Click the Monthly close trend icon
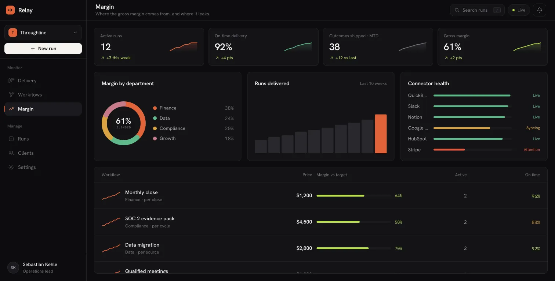This screenshot has height=281, width=555. [111, 196]
